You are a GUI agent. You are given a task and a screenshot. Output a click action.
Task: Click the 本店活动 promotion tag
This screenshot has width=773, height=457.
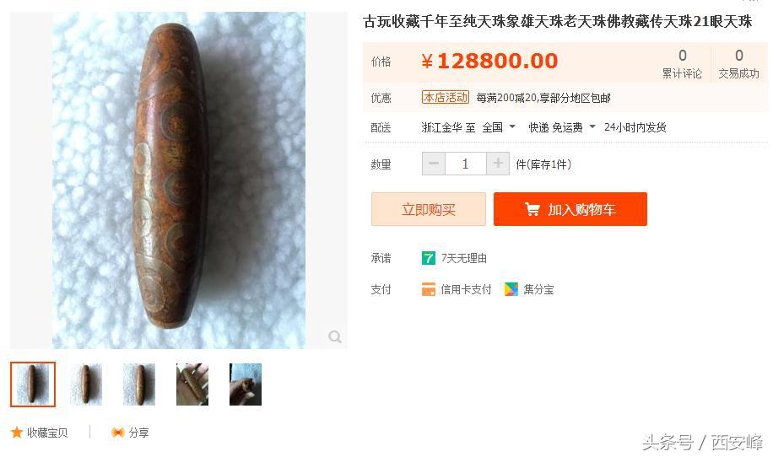pyautogui.click(x=446, y=98)
